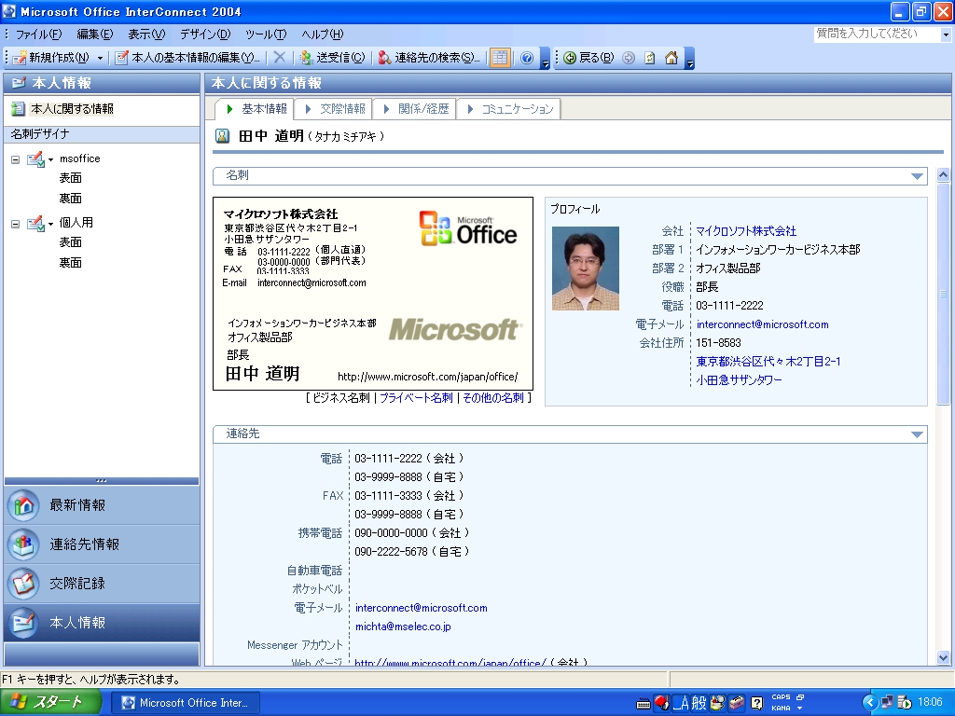This screenshot has width=955, height=716.
Task: Click the IME input mode A indicator
Action: click(x=682, y=703)
